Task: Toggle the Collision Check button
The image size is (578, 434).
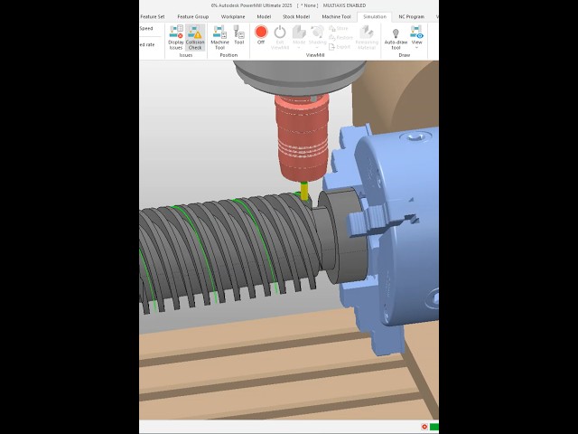Action: tap(195, 37)
